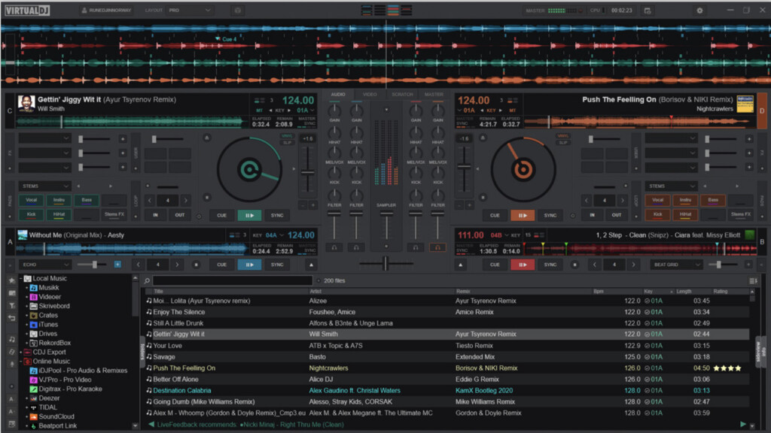771x433 pixels.
Task: Open the browser list options icon
Action: [x=752, y=281]
